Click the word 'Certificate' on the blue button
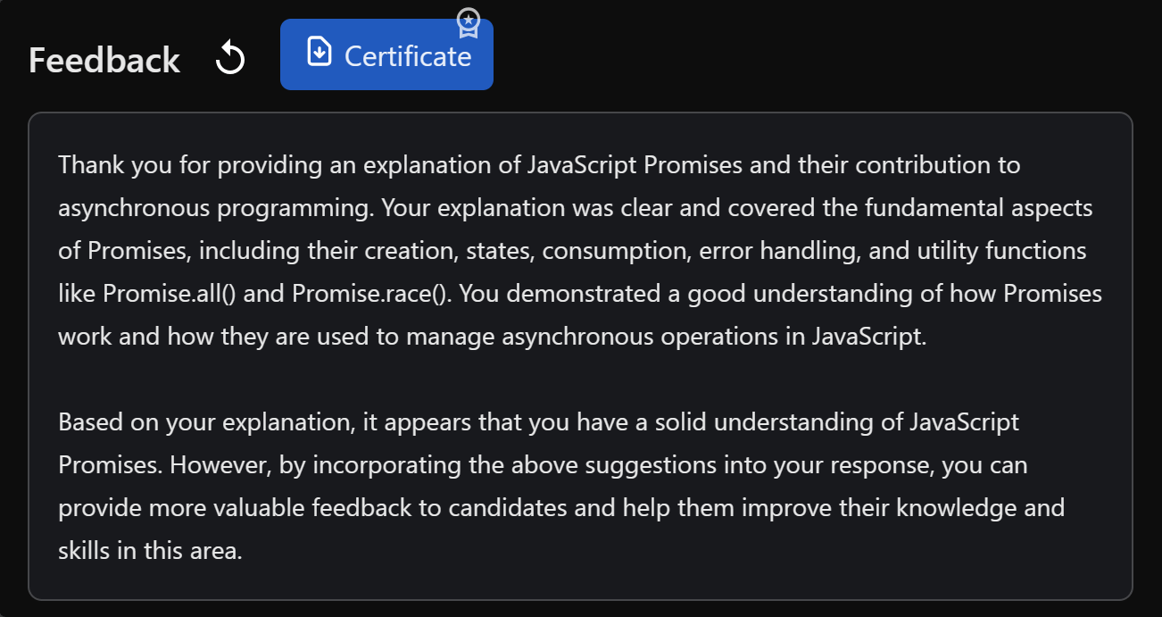Screen dimensions: 1162x617 pos(408,55)
